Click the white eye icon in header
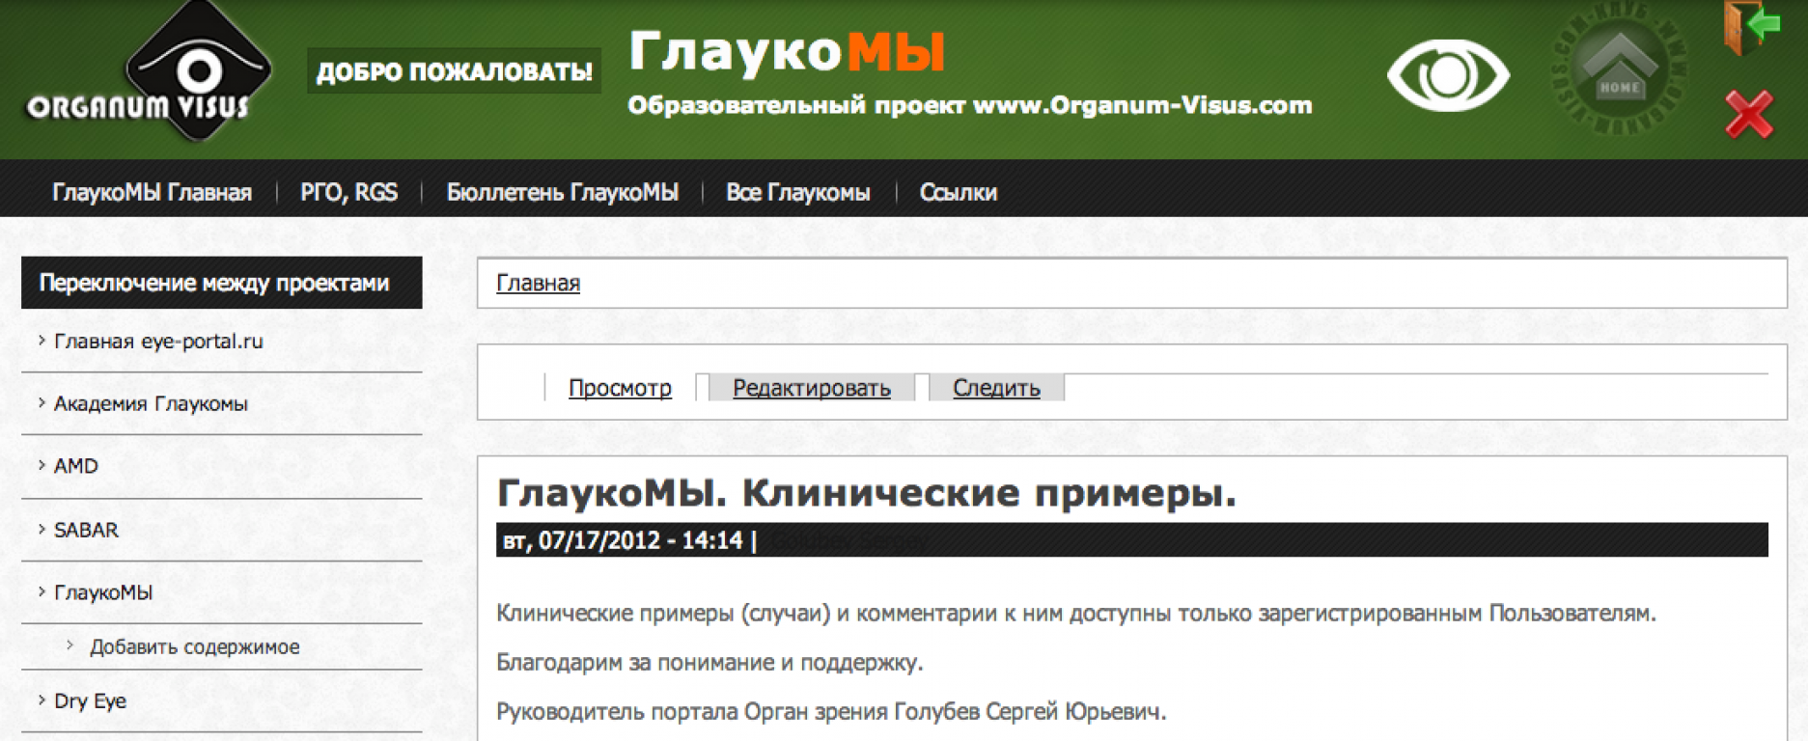 (x=1447, y=75)
